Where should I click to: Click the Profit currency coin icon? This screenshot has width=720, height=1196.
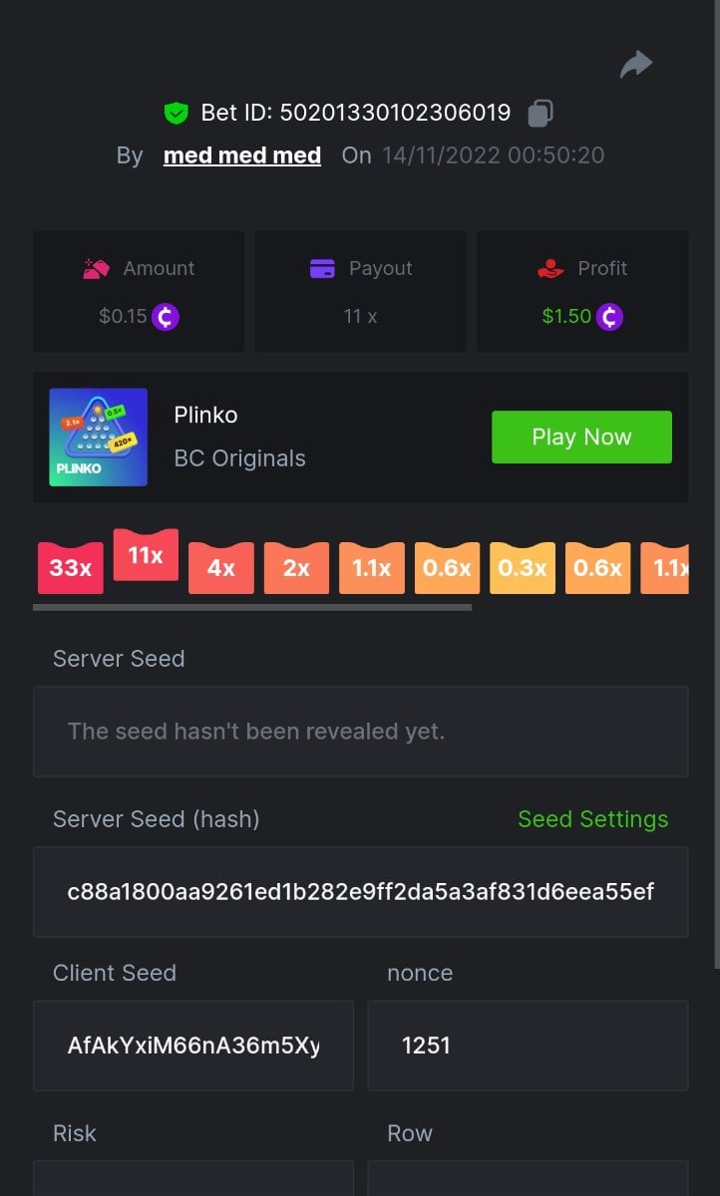(609, 317)
